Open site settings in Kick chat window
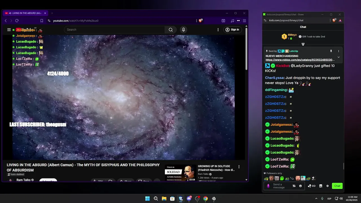This screenshot has height=203, width=361. pyautogui.click(x=265, y=20)
